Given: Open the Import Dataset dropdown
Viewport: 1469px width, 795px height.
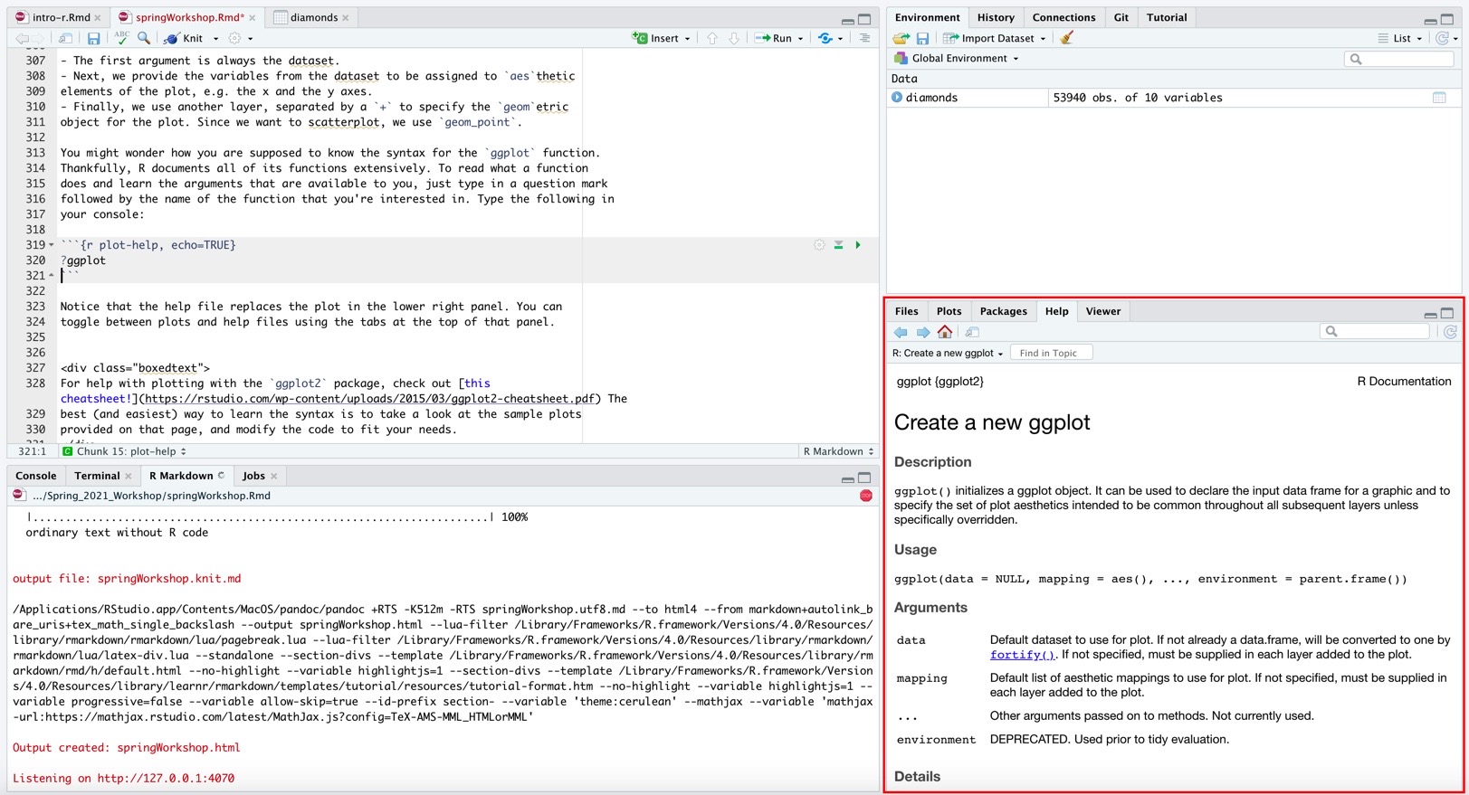Looking at the screenshot, I should [1043, 39].
